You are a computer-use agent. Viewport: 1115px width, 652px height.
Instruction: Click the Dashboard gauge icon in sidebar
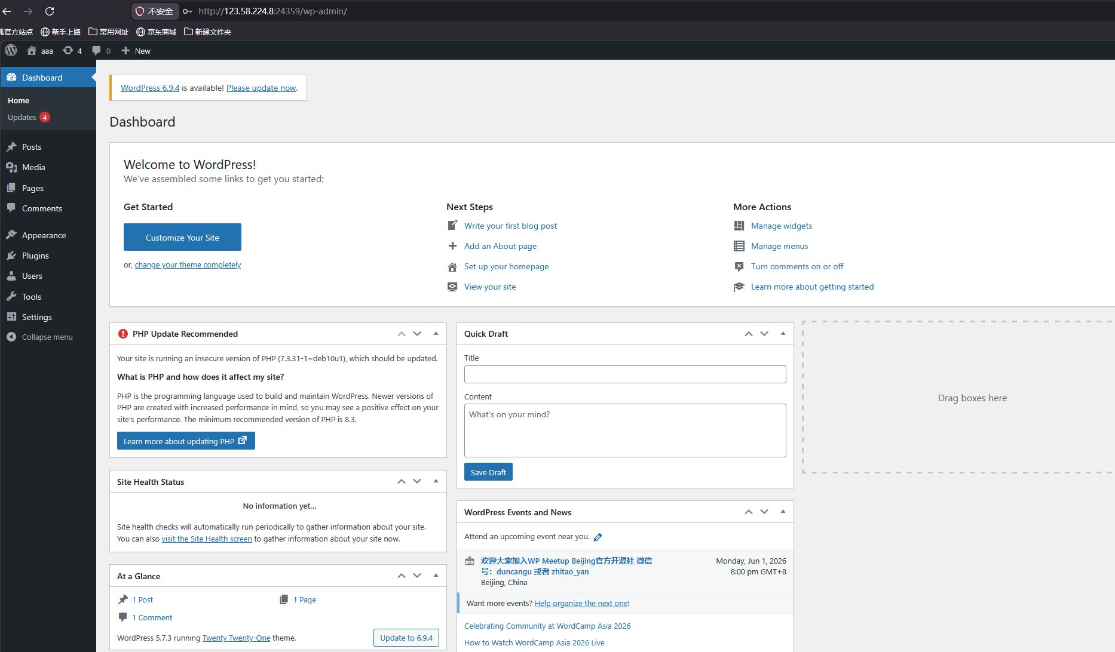click(11, 78)
